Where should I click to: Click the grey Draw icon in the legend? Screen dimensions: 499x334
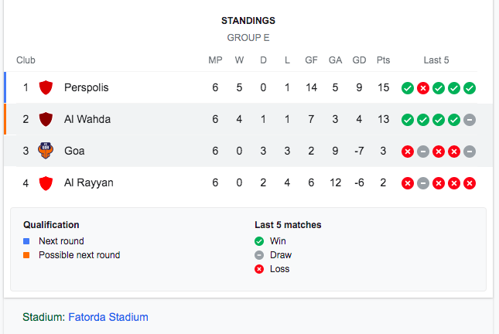point(259,255)
